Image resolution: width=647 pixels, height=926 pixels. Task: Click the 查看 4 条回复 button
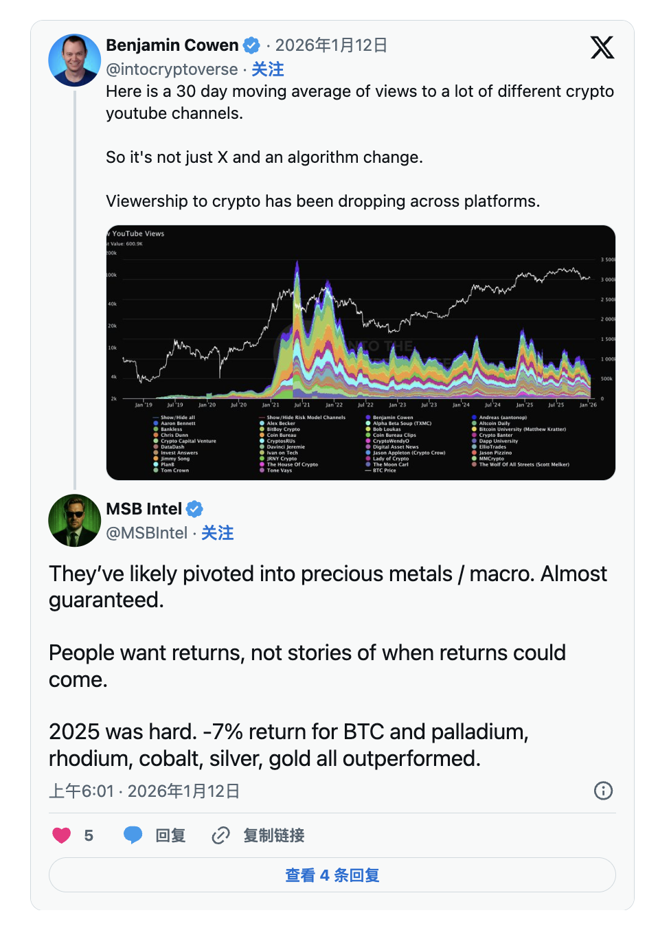coord(332,875)
